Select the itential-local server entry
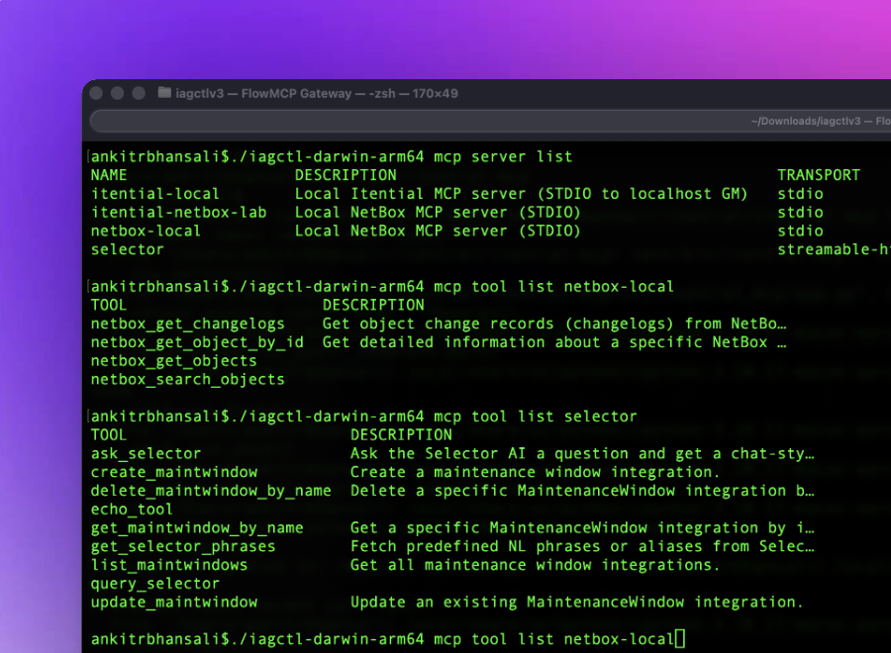The height and width of the screenshot is (653, 891). pos(153,193)
